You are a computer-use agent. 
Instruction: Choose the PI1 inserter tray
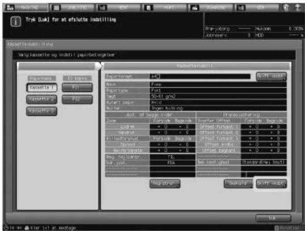click(77, 87)
